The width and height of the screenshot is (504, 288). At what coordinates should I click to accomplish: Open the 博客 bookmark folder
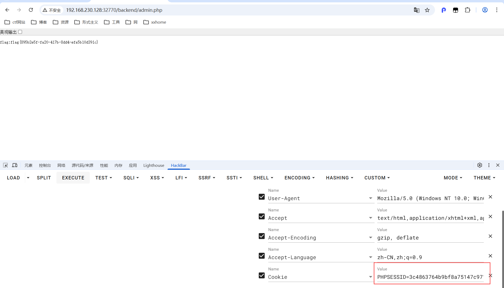click(39, 22)
